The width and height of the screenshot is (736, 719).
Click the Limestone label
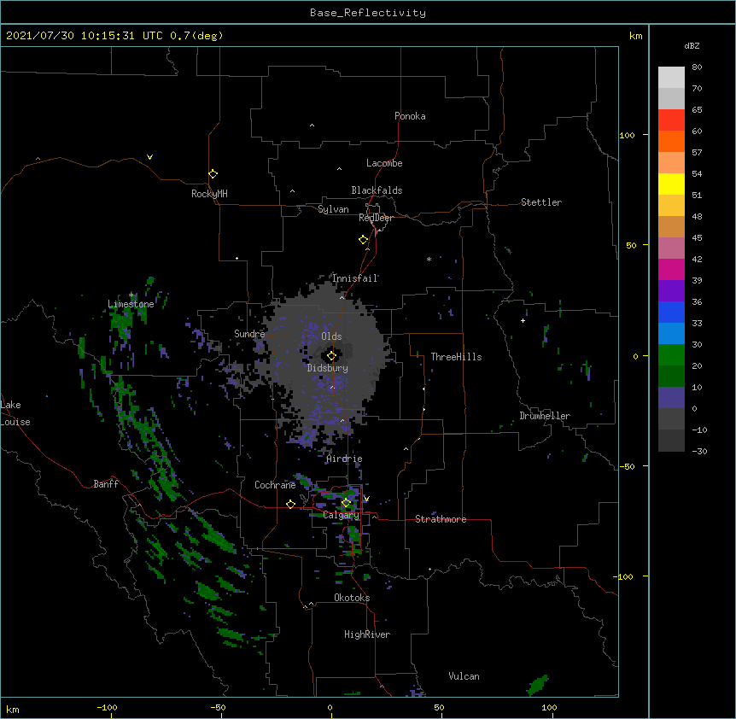tap(131, 304)
